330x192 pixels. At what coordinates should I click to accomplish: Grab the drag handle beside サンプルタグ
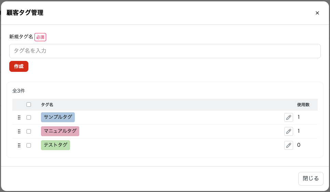pyautogui.click(x=19, y=117)
